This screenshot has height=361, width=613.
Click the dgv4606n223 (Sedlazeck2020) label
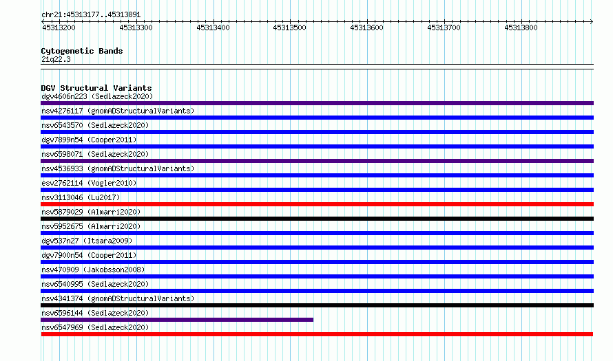point(97,96)
